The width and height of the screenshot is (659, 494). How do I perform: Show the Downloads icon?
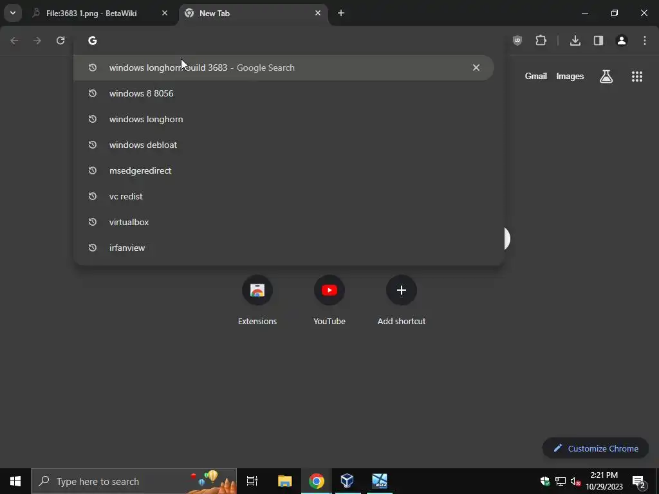point(575,41)
